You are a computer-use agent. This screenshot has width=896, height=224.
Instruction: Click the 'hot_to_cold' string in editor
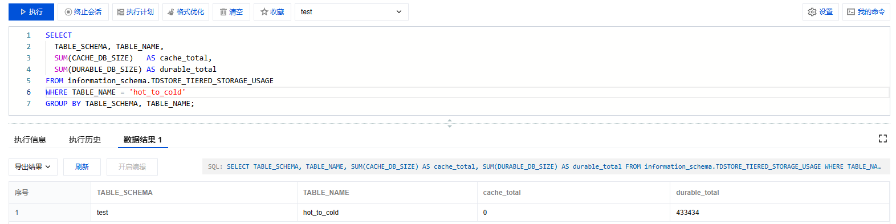(x=157, y=92)
